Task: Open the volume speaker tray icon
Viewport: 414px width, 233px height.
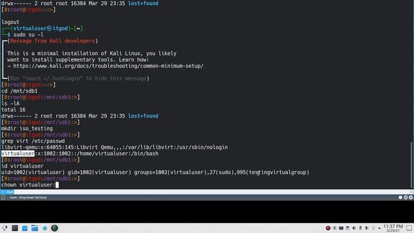Action: [x=354, y=228]
